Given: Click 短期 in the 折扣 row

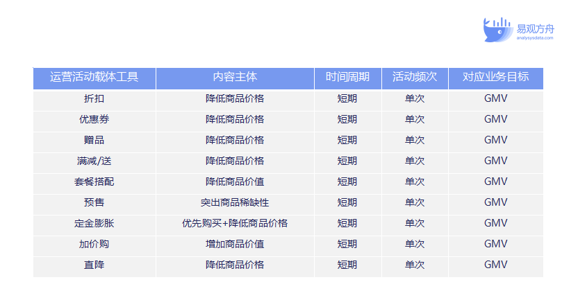Looking at the screenshot, I should tap(347, 98).
